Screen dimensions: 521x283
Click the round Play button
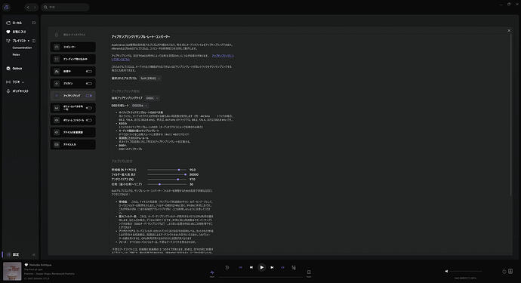[x=262, y=267]
